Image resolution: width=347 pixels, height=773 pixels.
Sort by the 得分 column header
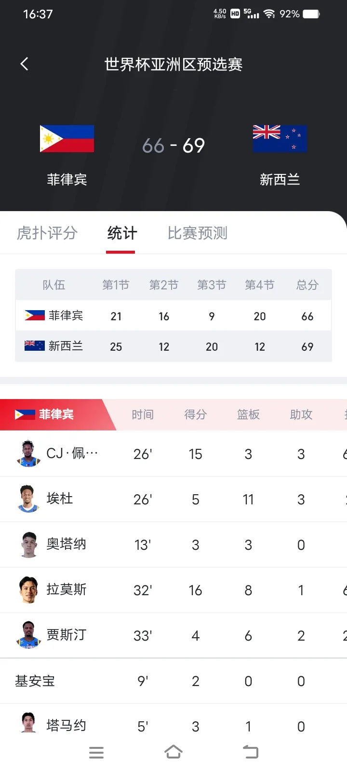click(195, 415)
